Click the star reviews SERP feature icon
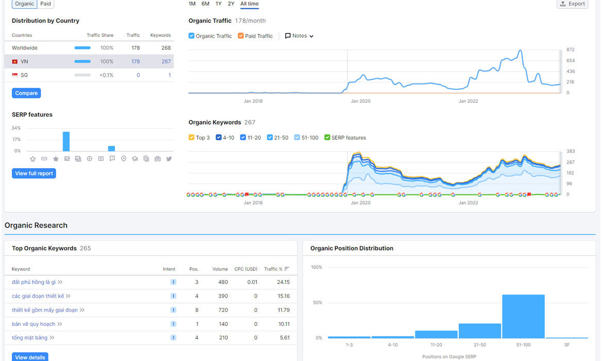The width and height of the screenshot is (603, 361). coord(56,158)
